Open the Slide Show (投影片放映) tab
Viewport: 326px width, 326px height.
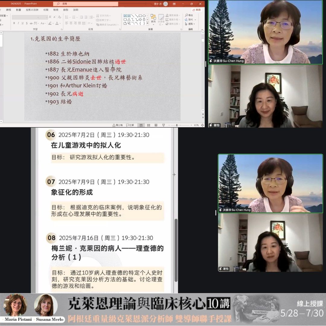pos(32,10)
